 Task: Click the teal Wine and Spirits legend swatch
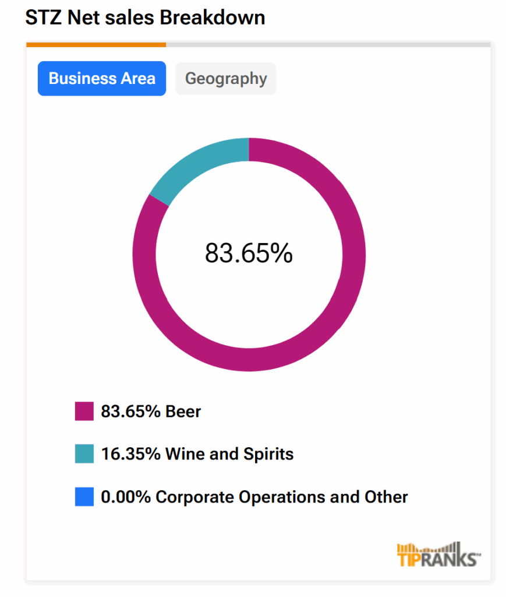[84, 454]
